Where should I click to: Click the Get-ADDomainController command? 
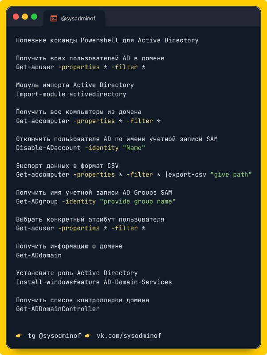pyautogui.click(x=58, y=309)
